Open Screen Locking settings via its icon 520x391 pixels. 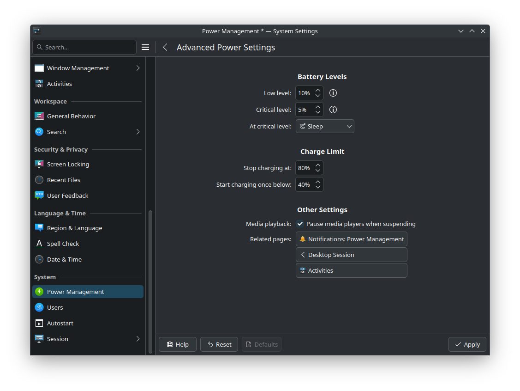click(x=39, y=164)
